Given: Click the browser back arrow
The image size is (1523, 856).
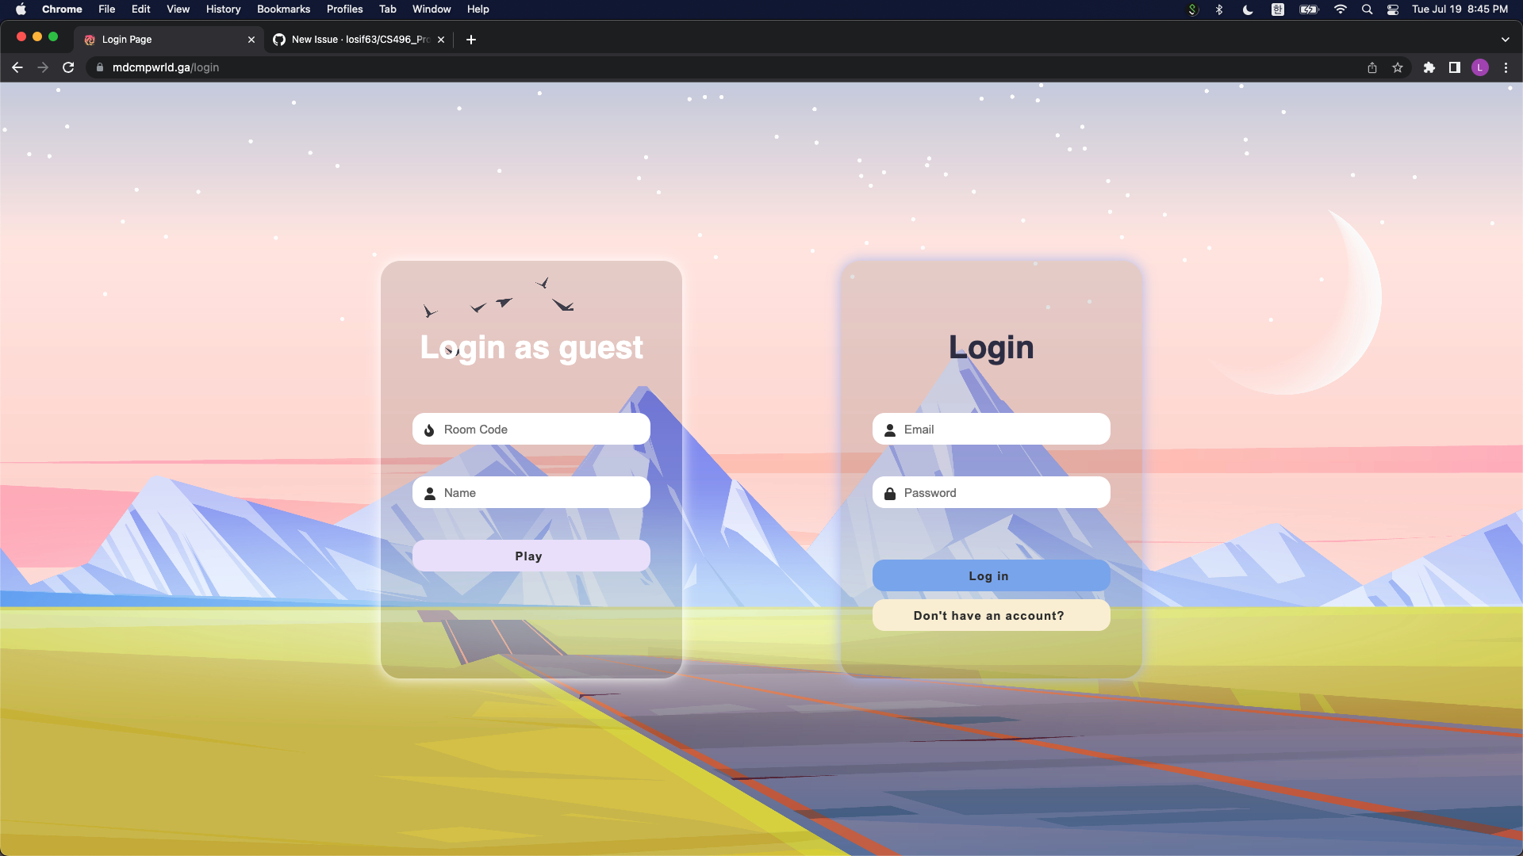Looking at the screenshot, I should (x=17, y=67).
